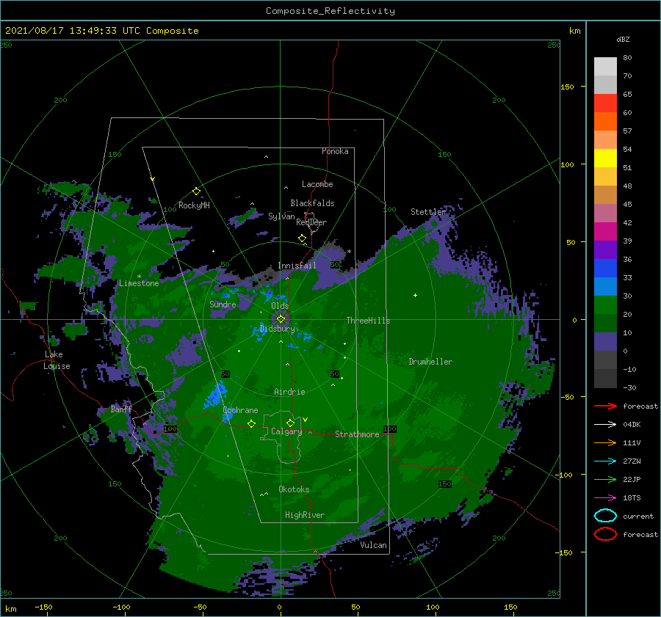Click the Blackfalds town label
The width and height of the screenshot is (661, 617).
pyautogui.click(x=312, y=203)
